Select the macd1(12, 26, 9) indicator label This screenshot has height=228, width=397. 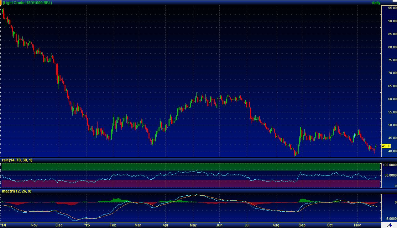pyautogui.click(x=16, y=191)
